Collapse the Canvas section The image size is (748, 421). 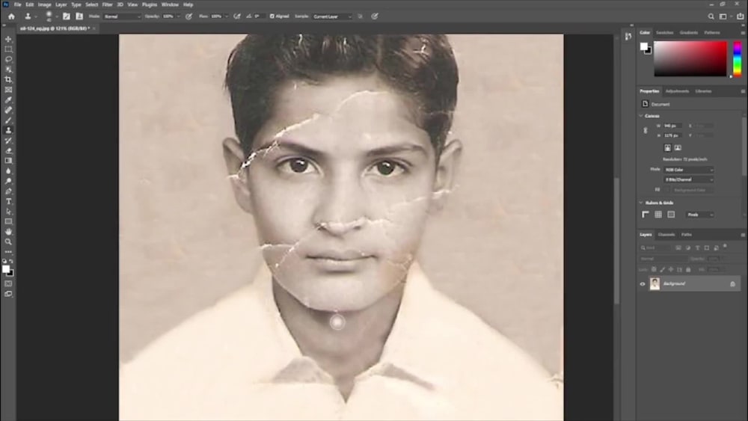(641, 116)
